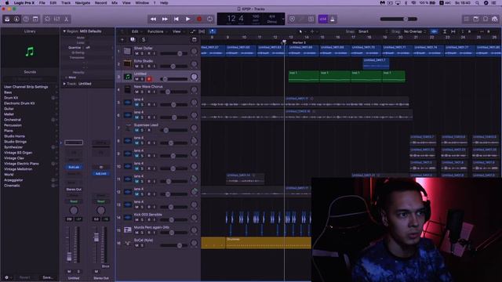This screenshot has width=502, height=282.
Task: Collapse the Region MIDI Defaults section
Action: 64,31
